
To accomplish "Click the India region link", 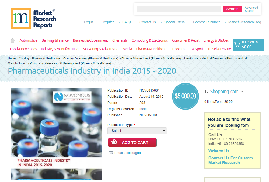I will [x=143, y=109].
